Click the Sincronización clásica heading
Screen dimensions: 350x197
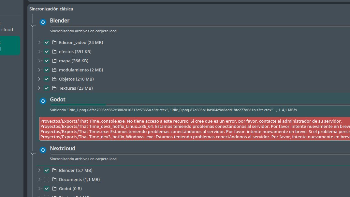click(51, 9)
